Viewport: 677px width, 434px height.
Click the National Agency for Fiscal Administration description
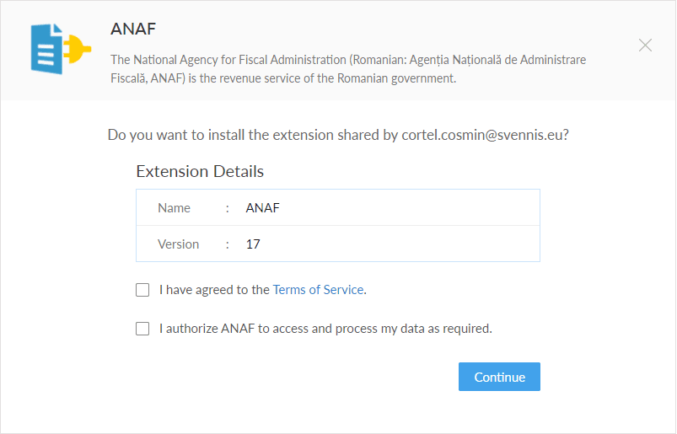coord(348,68)
